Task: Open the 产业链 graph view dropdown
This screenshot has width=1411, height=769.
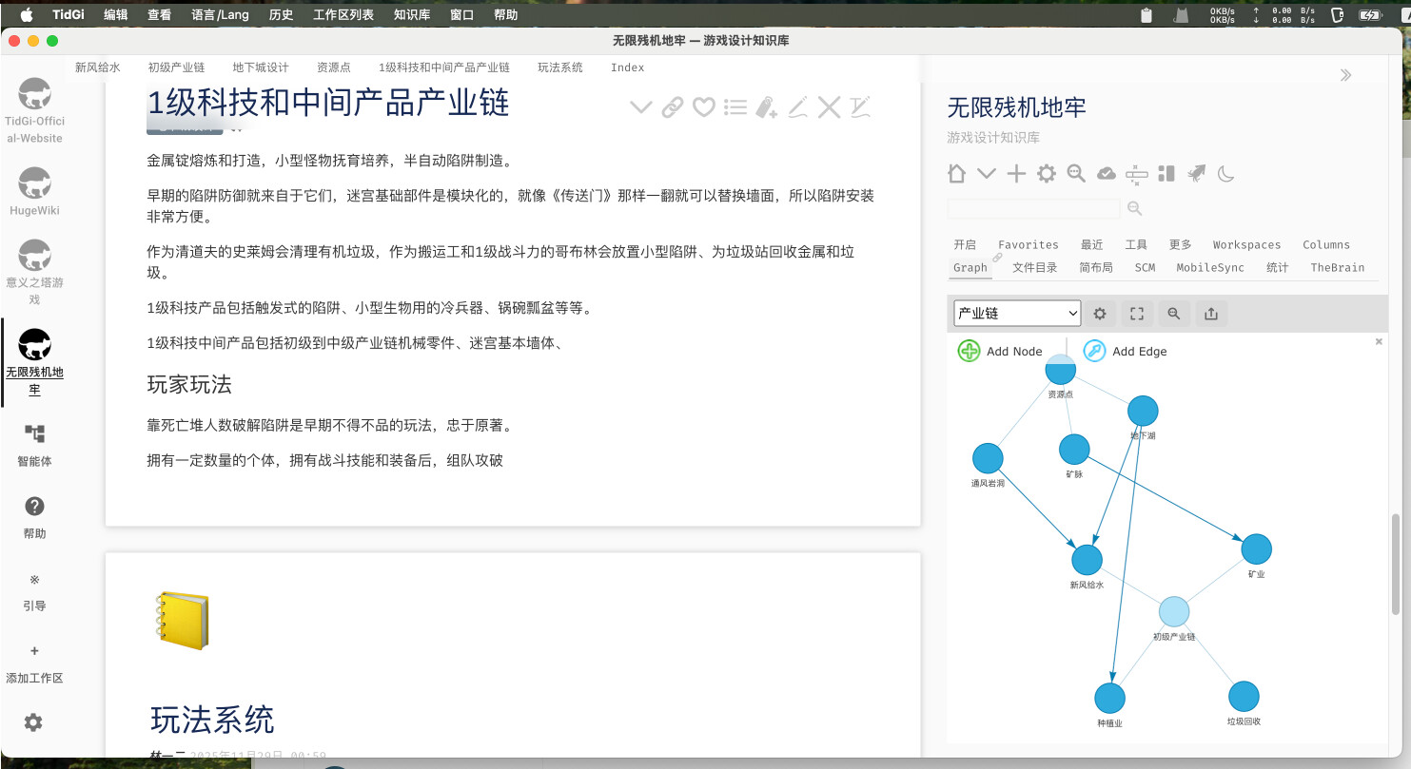Action: tap(1017, 313)
